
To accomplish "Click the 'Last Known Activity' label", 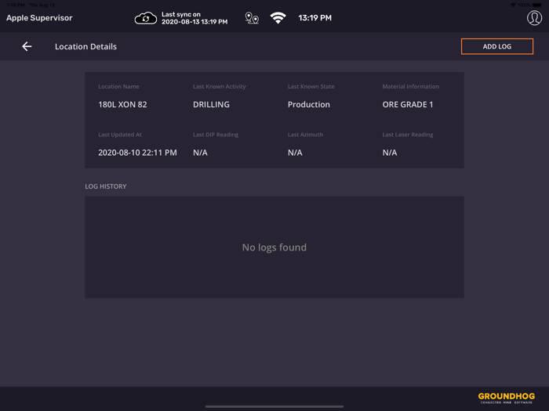I will (219, 86).
